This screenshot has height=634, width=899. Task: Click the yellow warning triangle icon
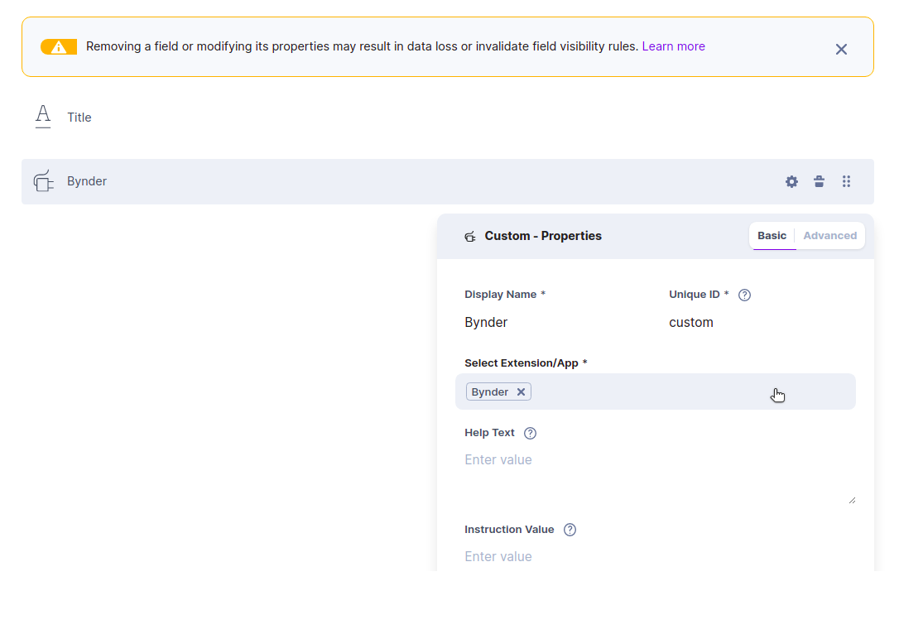tap(59, 47)
